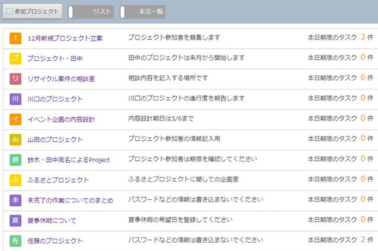Screen dimensions: 378x251
Task: Click description 夏季休暇の希望日を登録してください
Action: pos(180,220)
